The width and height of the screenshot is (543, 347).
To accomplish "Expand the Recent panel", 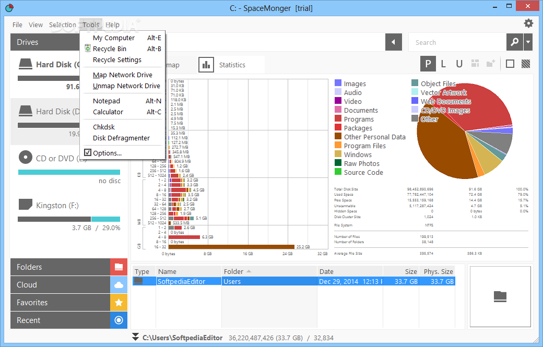I will coord(60,320).
